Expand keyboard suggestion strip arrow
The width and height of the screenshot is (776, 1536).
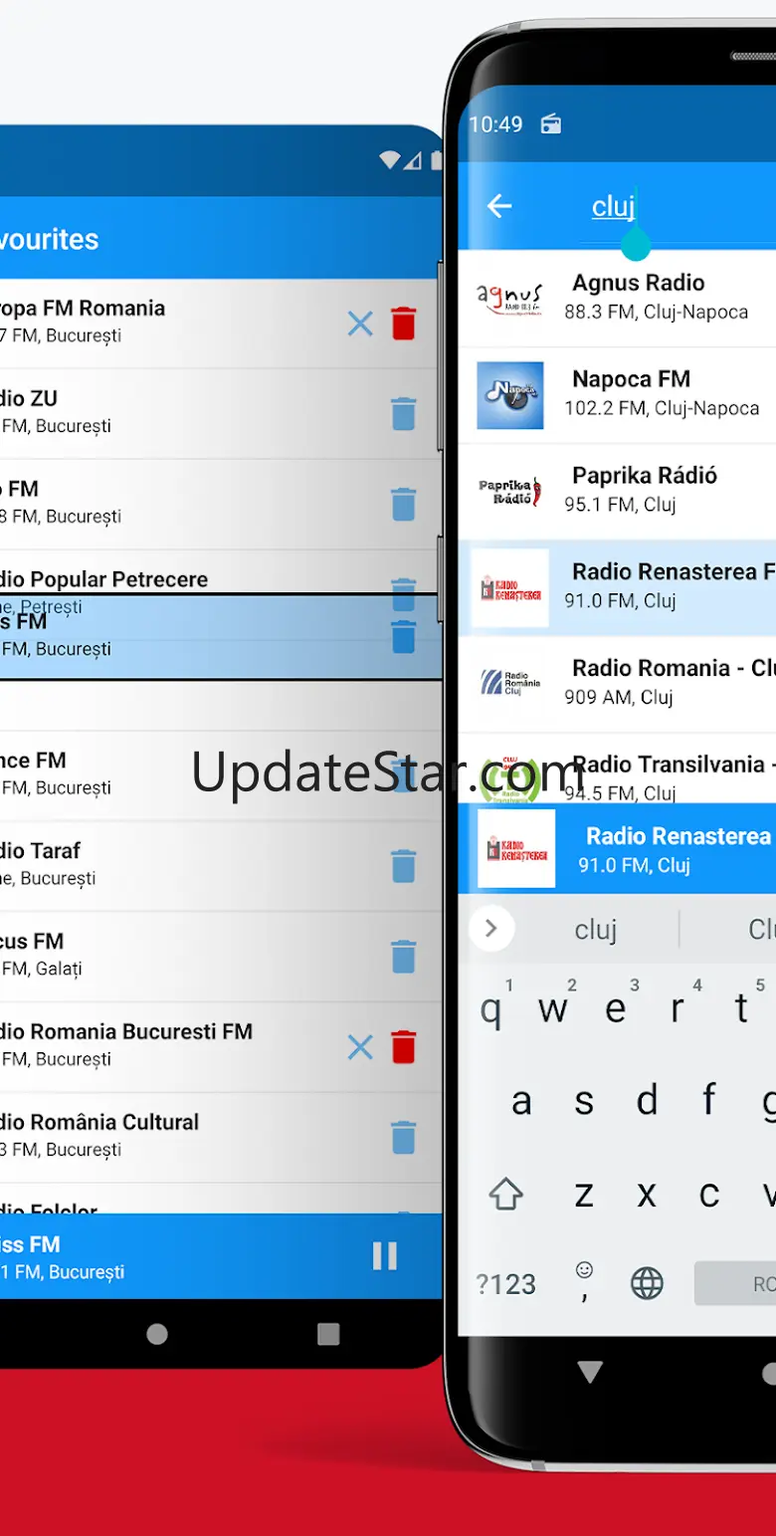click(490, 929)
